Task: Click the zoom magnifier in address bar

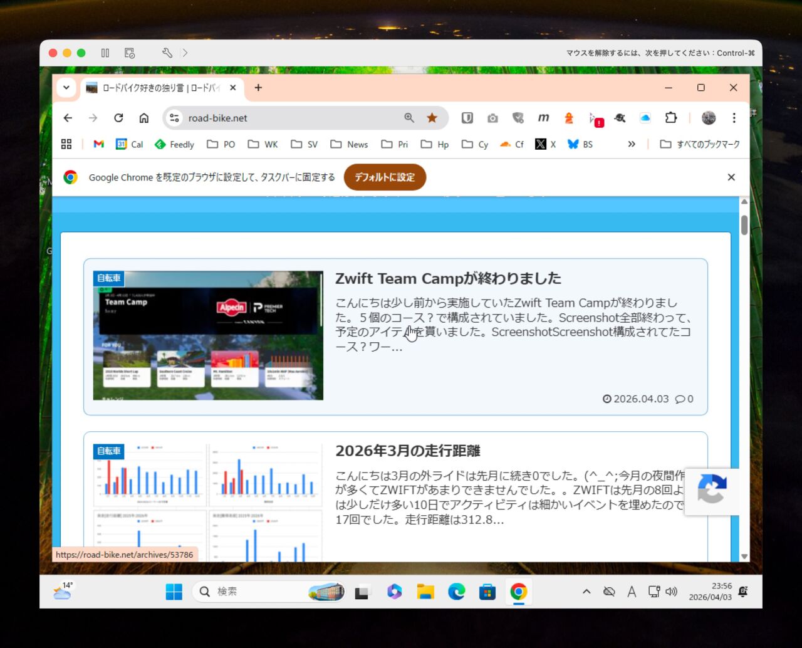Action: coord(409,118)
